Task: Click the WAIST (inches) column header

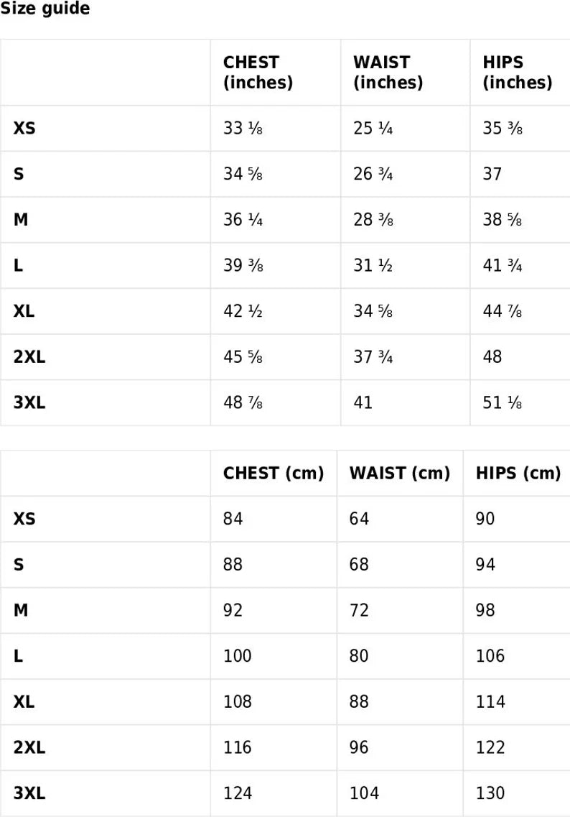Action: 388,73
